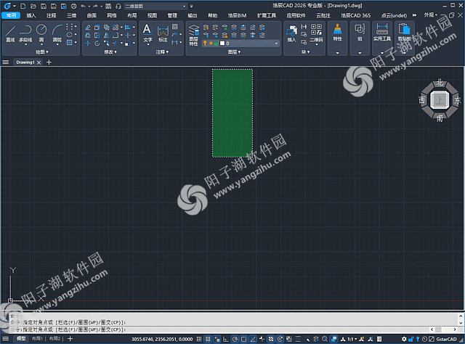Open the Group (组) panel
The image size is (465, 344).
(x=360, y=32)
